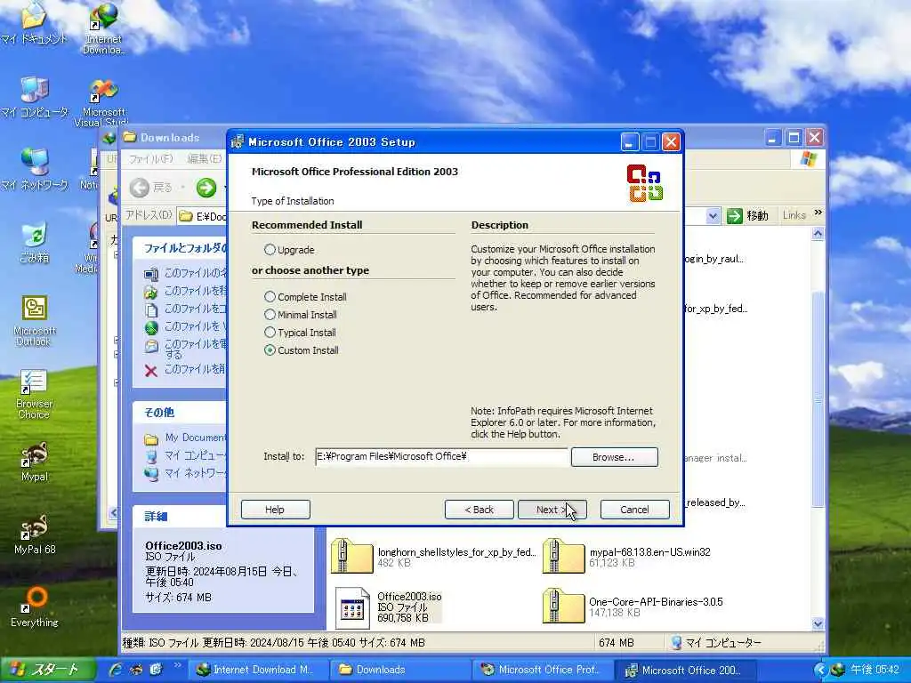Select One-Core-API-Binaries zip archive icon
This screenshot has height=683, width=911.
point(563,606)
